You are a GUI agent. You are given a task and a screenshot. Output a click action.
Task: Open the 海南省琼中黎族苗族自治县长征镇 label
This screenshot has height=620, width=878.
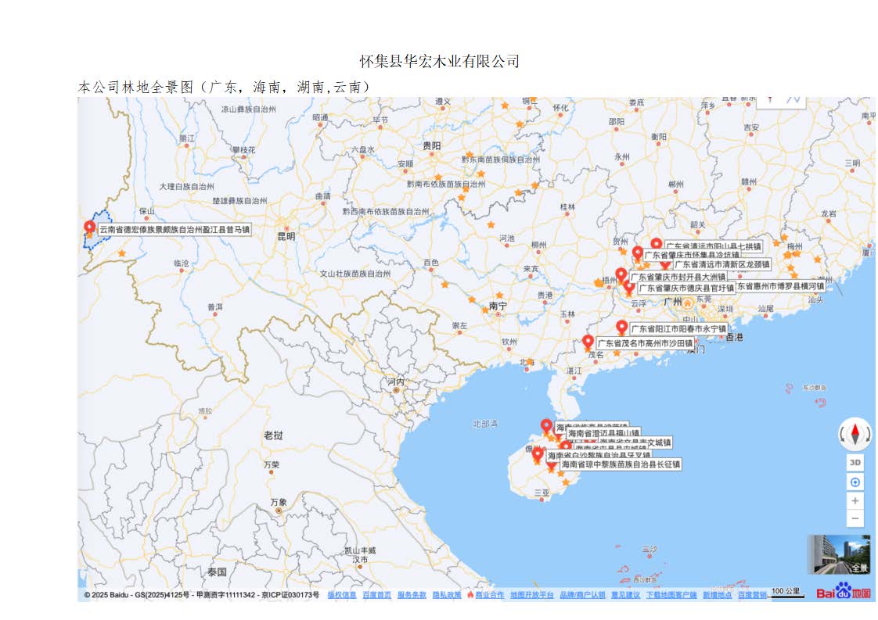coord(620,464)
